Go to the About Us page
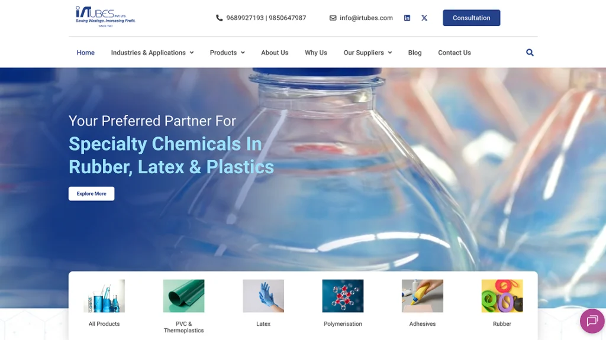This screenshot has width=606, height=340. pos(275,53)
